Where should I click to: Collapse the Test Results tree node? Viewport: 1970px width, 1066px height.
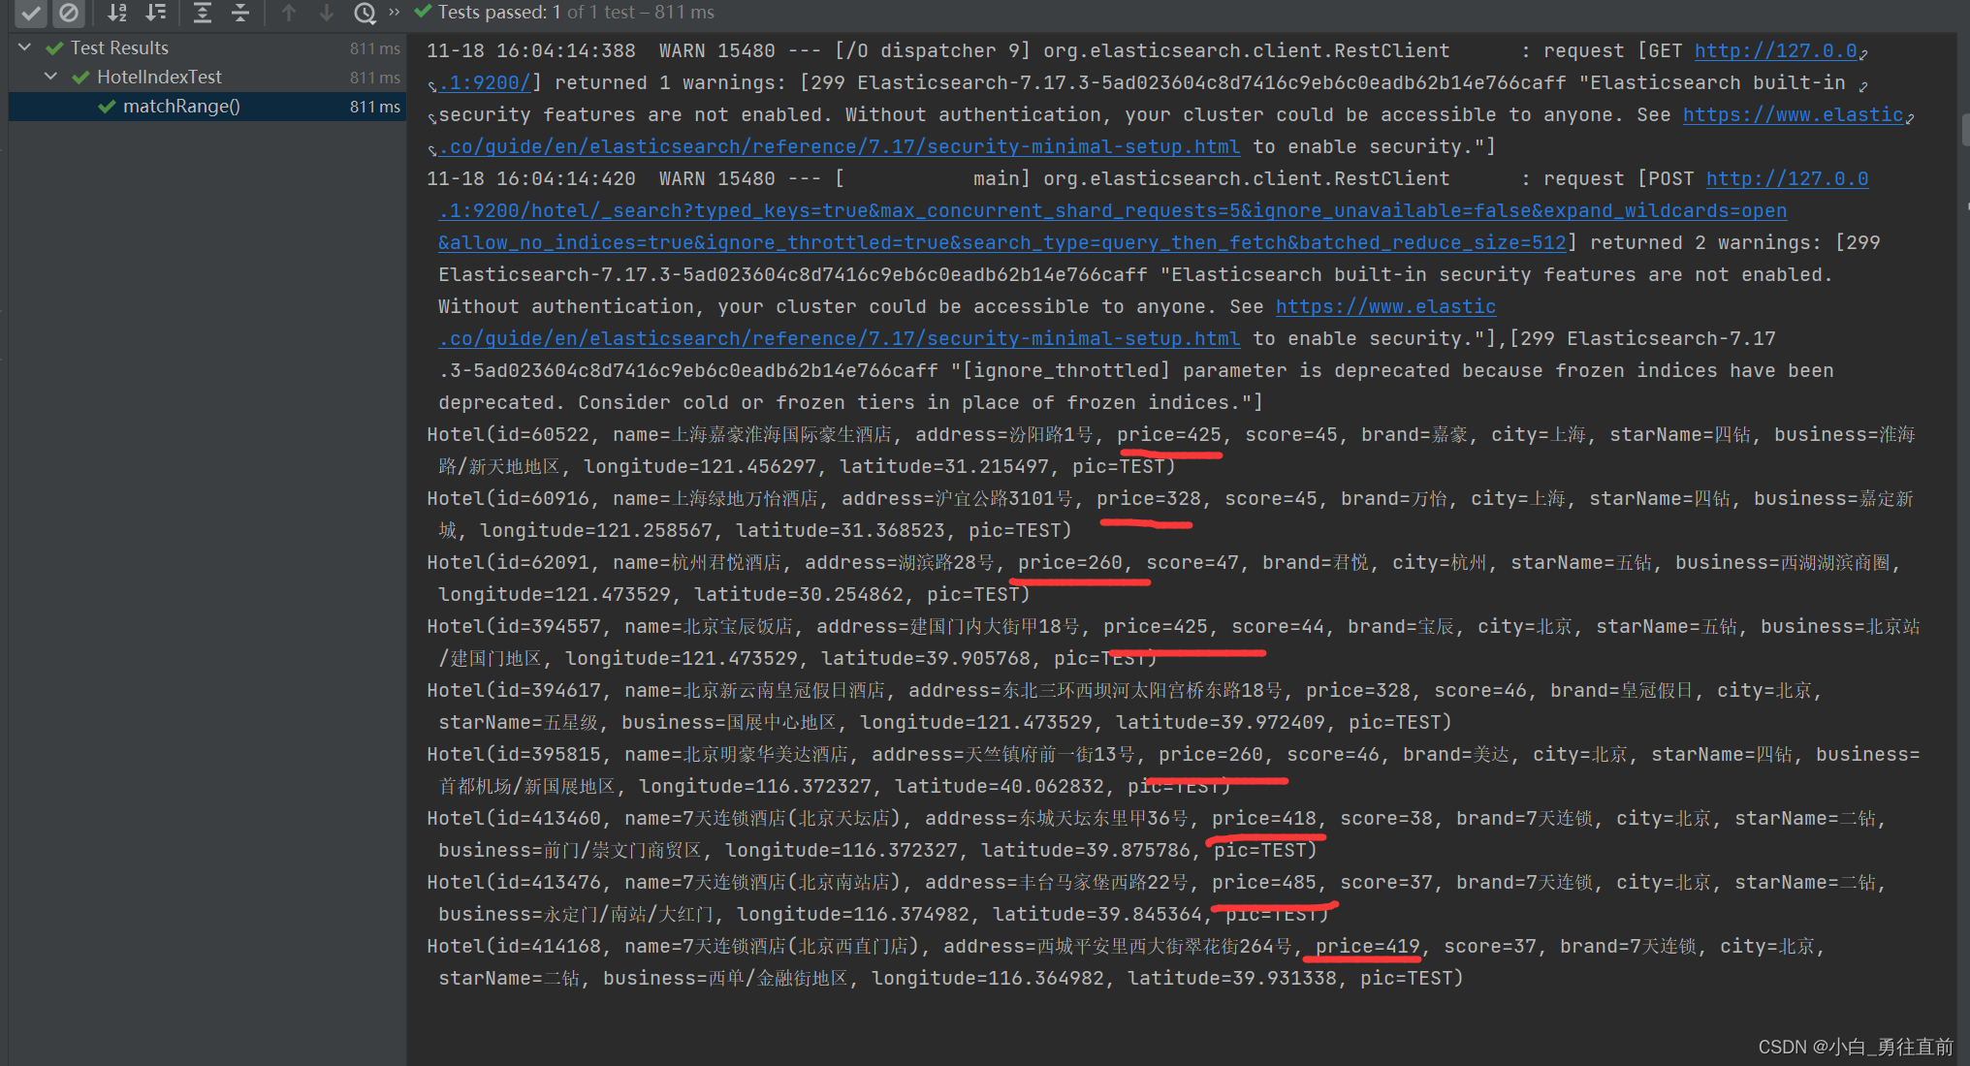point(25,47)
